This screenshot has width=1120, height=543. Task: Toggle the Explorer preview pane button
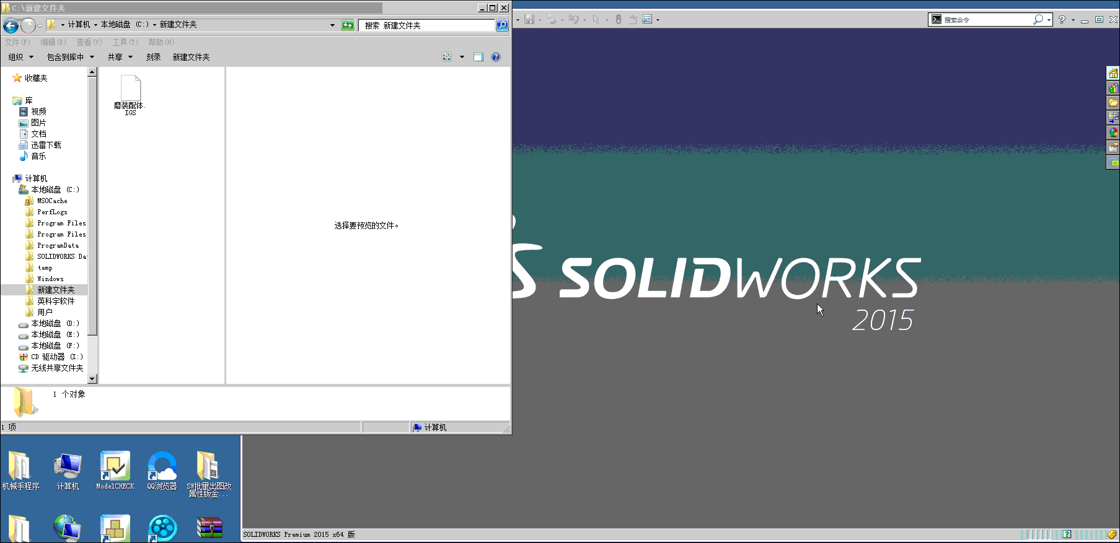coord(478,57)
